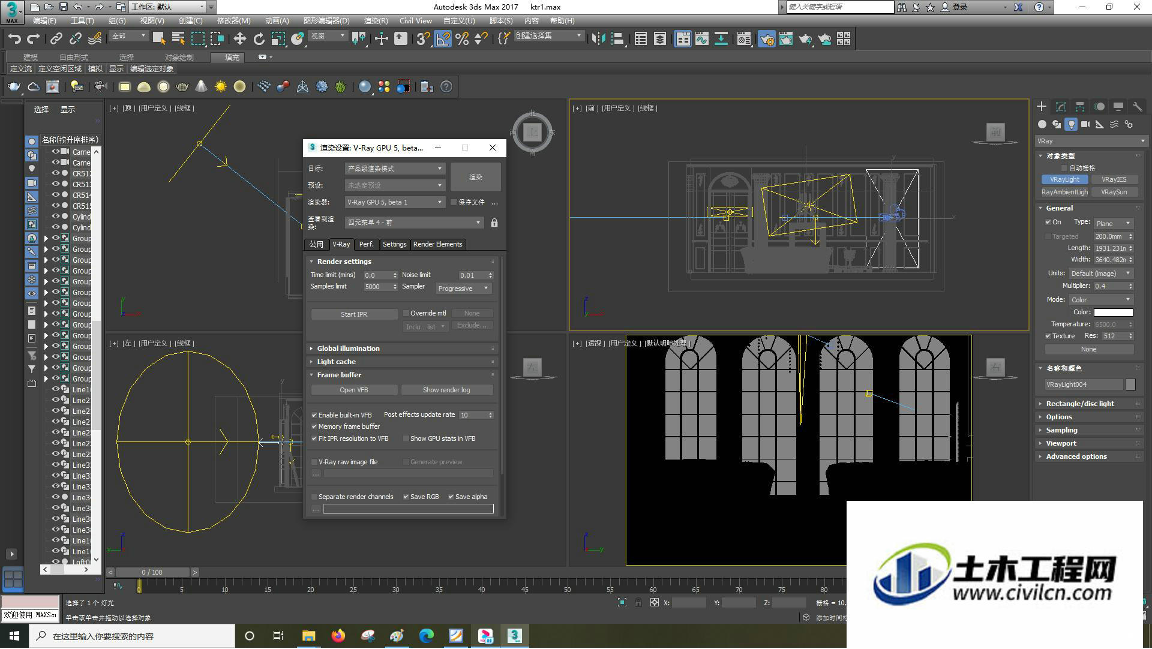Toggle the Percent Snap icon
Image resolution: width=1152 pixels, height=649 pixels.
pyautogui.click(x=461, y=39)
